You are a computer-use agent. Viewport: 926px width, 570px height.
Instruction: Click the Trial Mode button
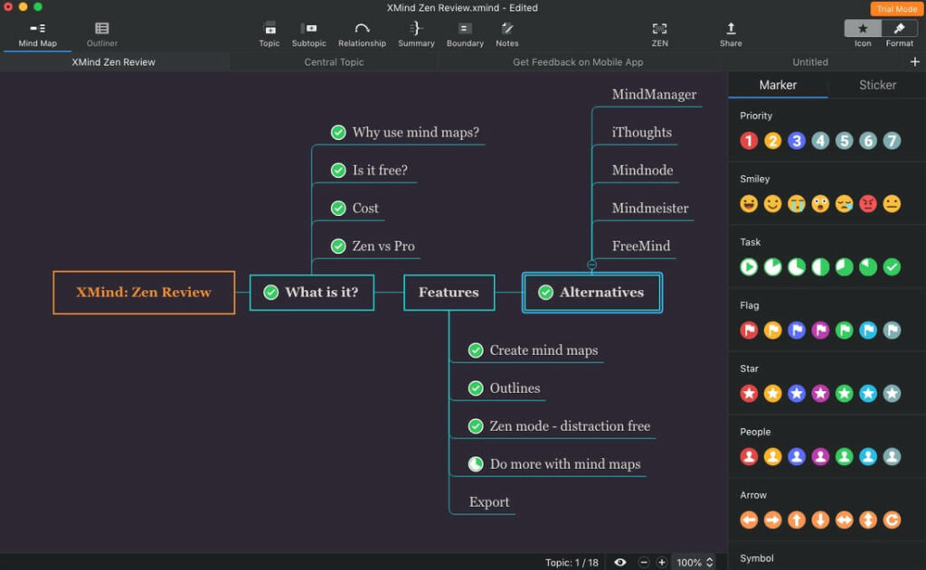(896, 9)
